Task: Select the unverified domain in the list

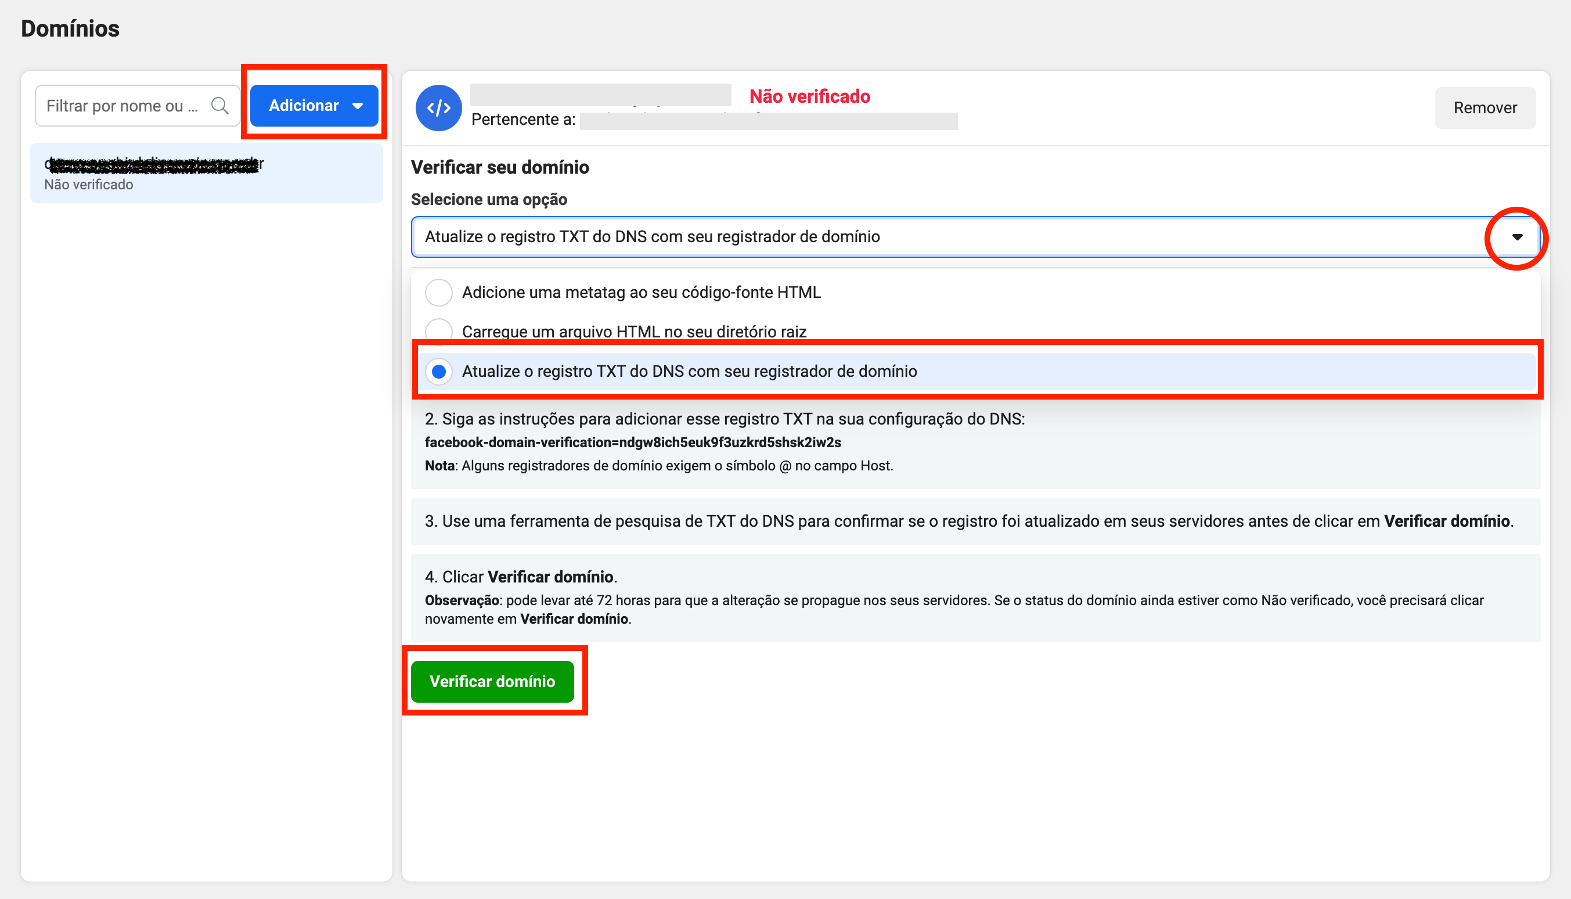Action: click(x=206, y=174)
